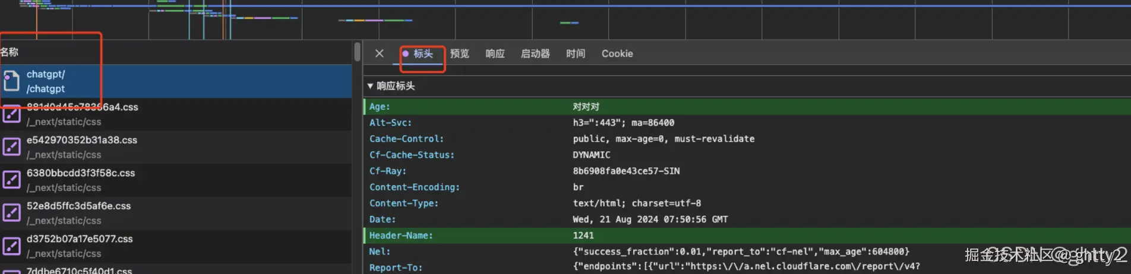
Task: Select the e542970352b31a38.css request
Action: 176,147
